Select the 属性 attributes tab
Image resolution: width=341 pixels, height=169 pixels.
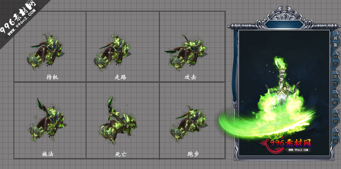click(x=335, y=80)
